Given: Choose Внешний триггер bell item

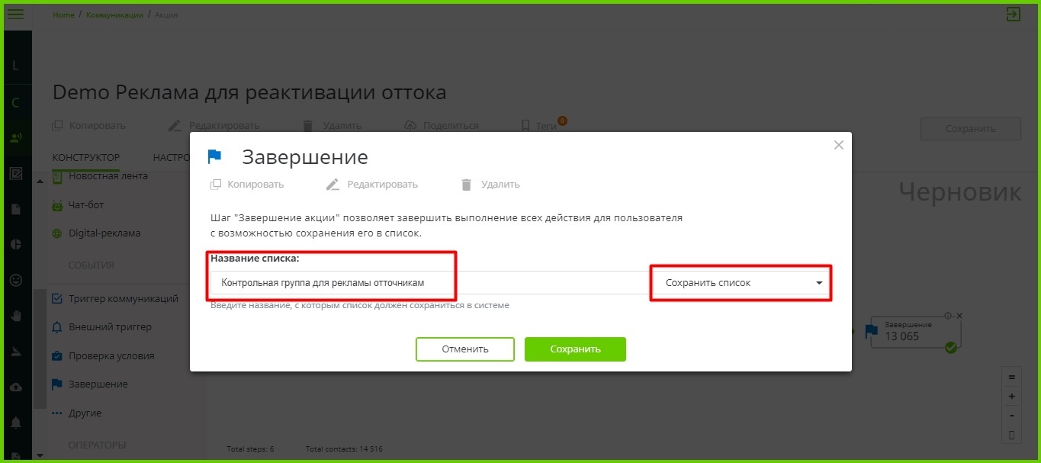Looking at the screenshot, I should click(x=101, y=327).
